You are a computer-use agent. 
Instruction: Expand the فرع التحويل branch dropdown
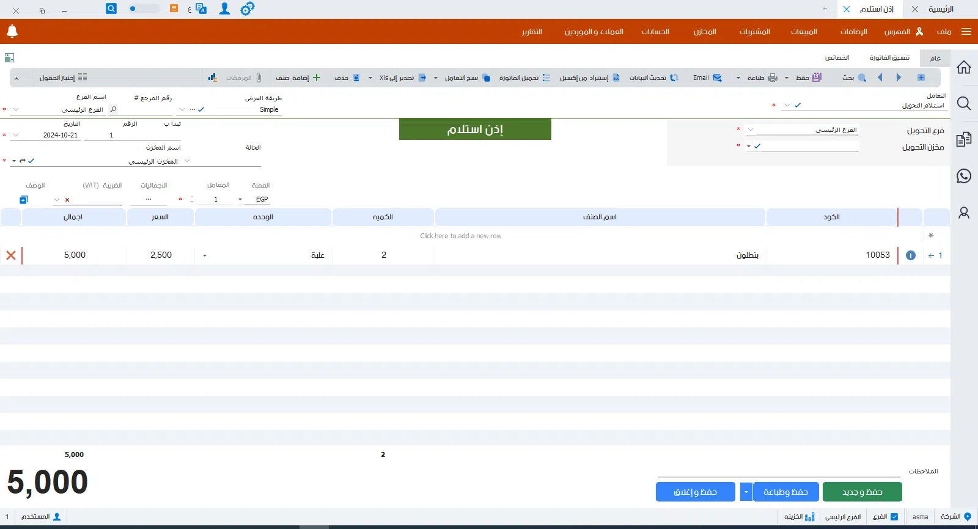click(x=751, y=130)
